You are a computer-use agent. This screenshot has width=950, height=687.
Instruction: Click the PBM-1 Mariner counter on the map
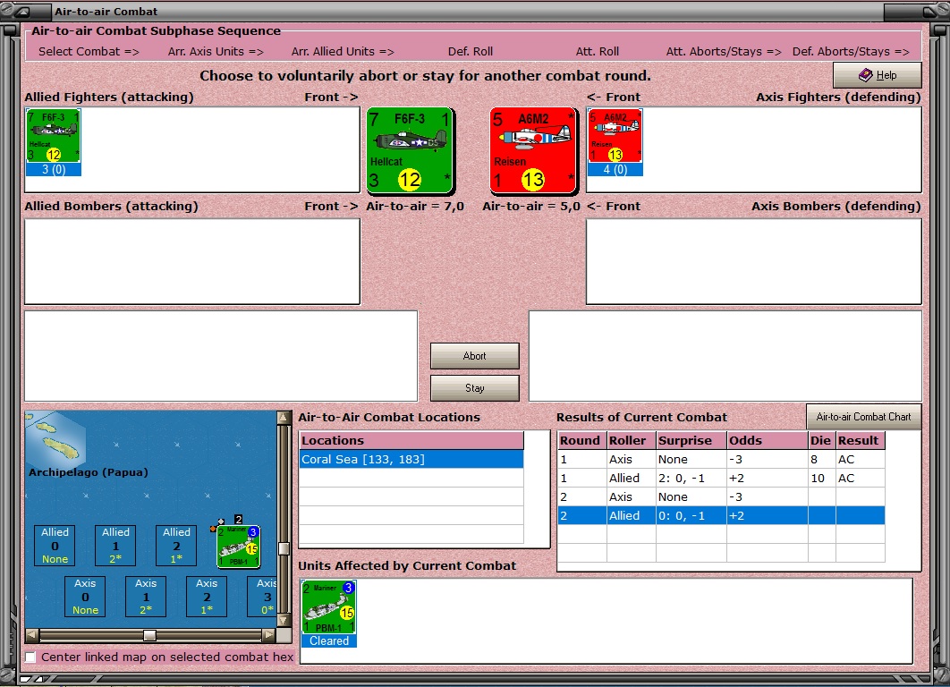coord(239,547)
